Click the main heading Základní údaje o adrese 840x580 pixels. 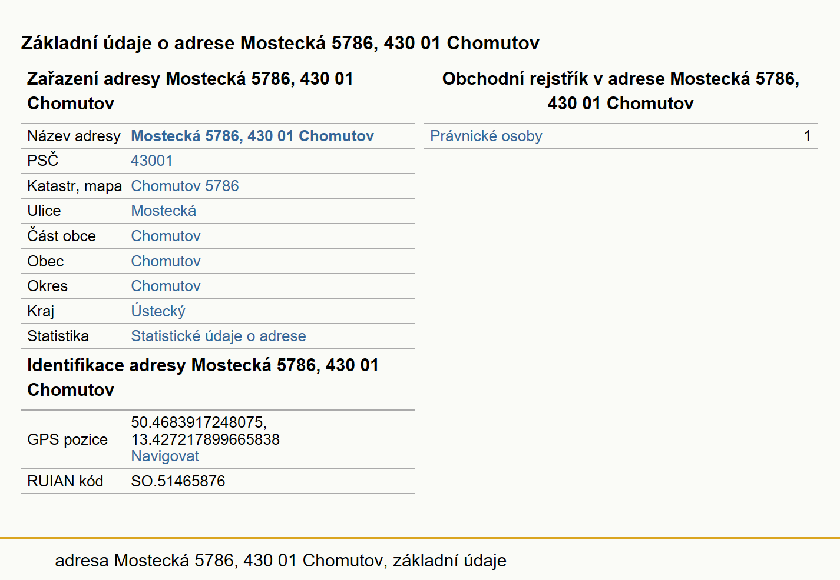[x=280, y=43]
